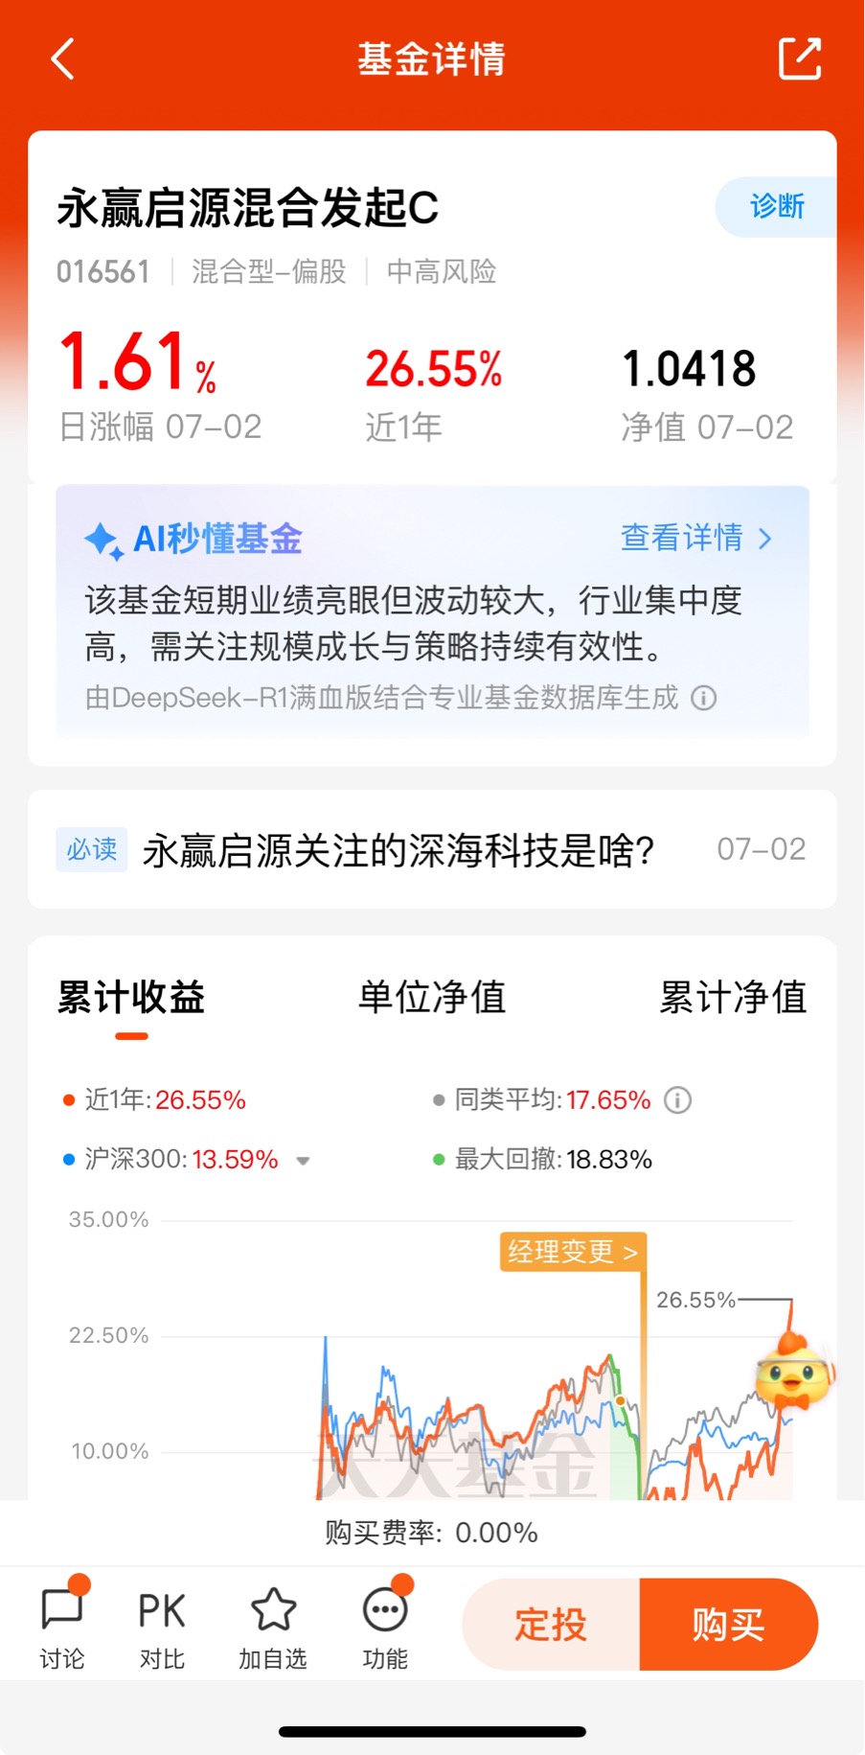Tap the 定投 button
The width and height of the screenshot is (865, 1755).
click(x=551, y=1625)
